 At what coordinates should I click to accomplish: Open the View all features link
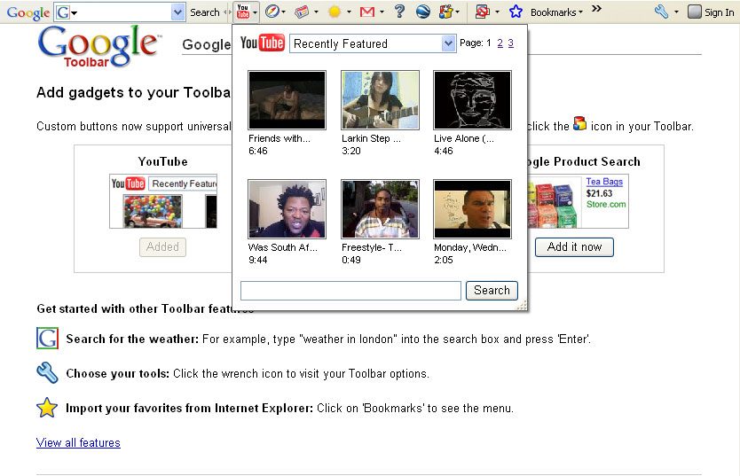coord(78,442)
